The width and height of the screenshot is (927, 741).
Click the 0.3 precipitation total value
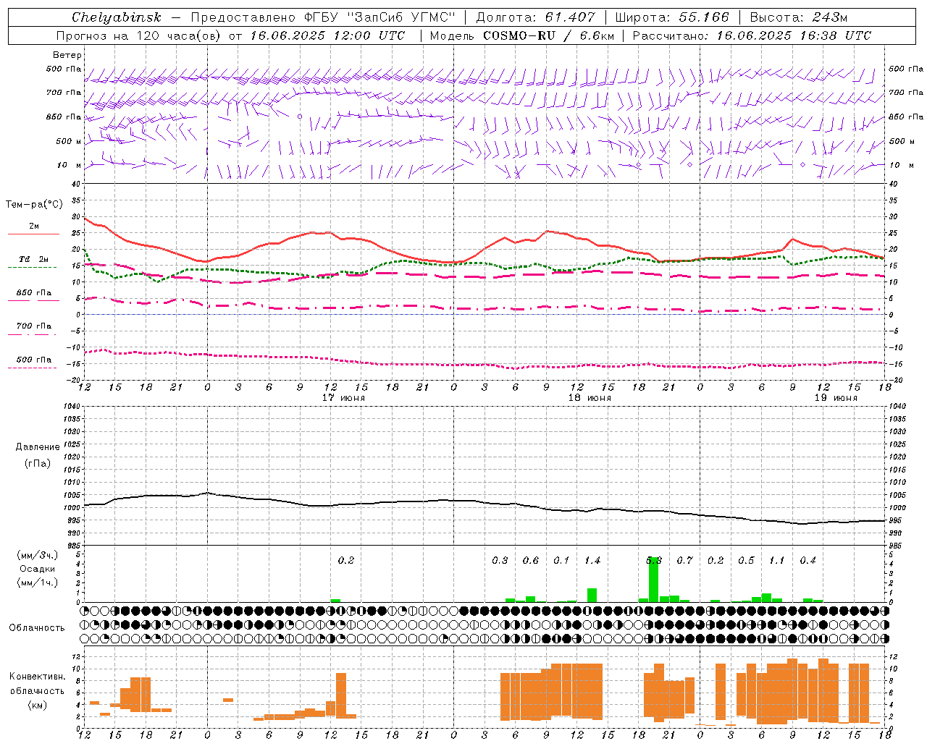click(x=500, y=561)
